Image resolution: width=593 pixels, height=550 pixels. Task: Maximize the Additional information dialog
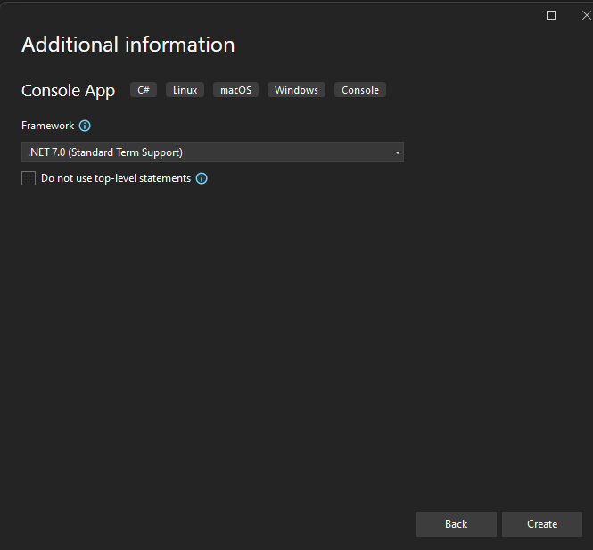[551, 15]
